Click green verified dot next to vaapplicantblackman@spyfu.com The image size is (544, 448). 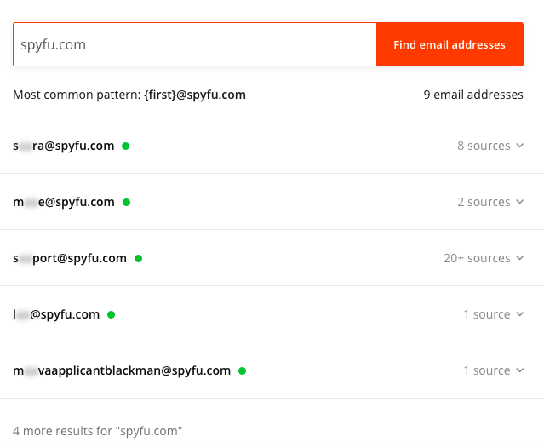pos(242,371)
